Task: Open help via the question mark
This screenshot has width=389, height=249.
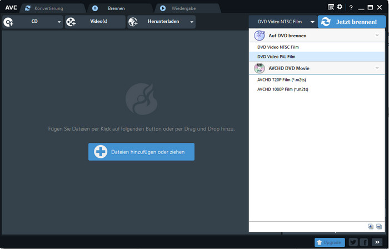Action: click(351, 8)
